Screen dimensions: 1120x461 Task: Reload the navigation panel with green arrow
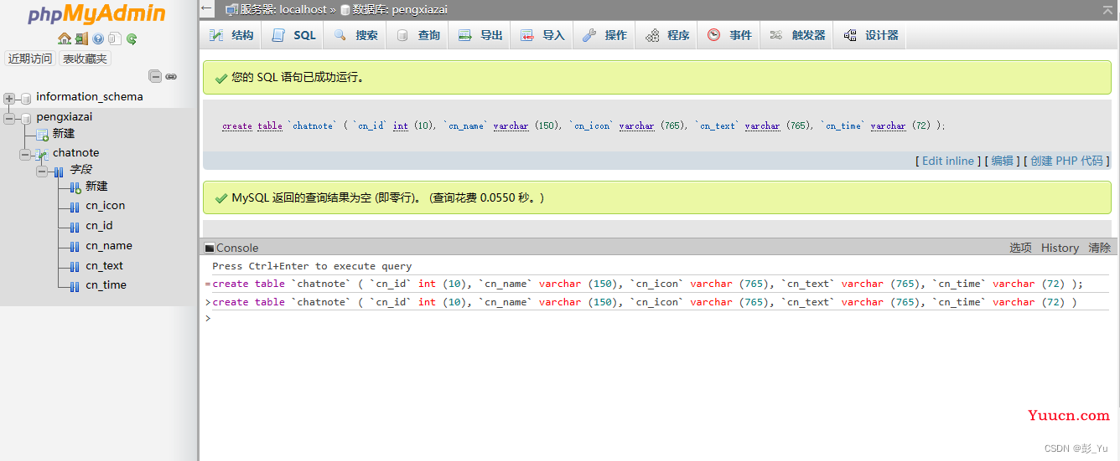[x=132, y=38]
